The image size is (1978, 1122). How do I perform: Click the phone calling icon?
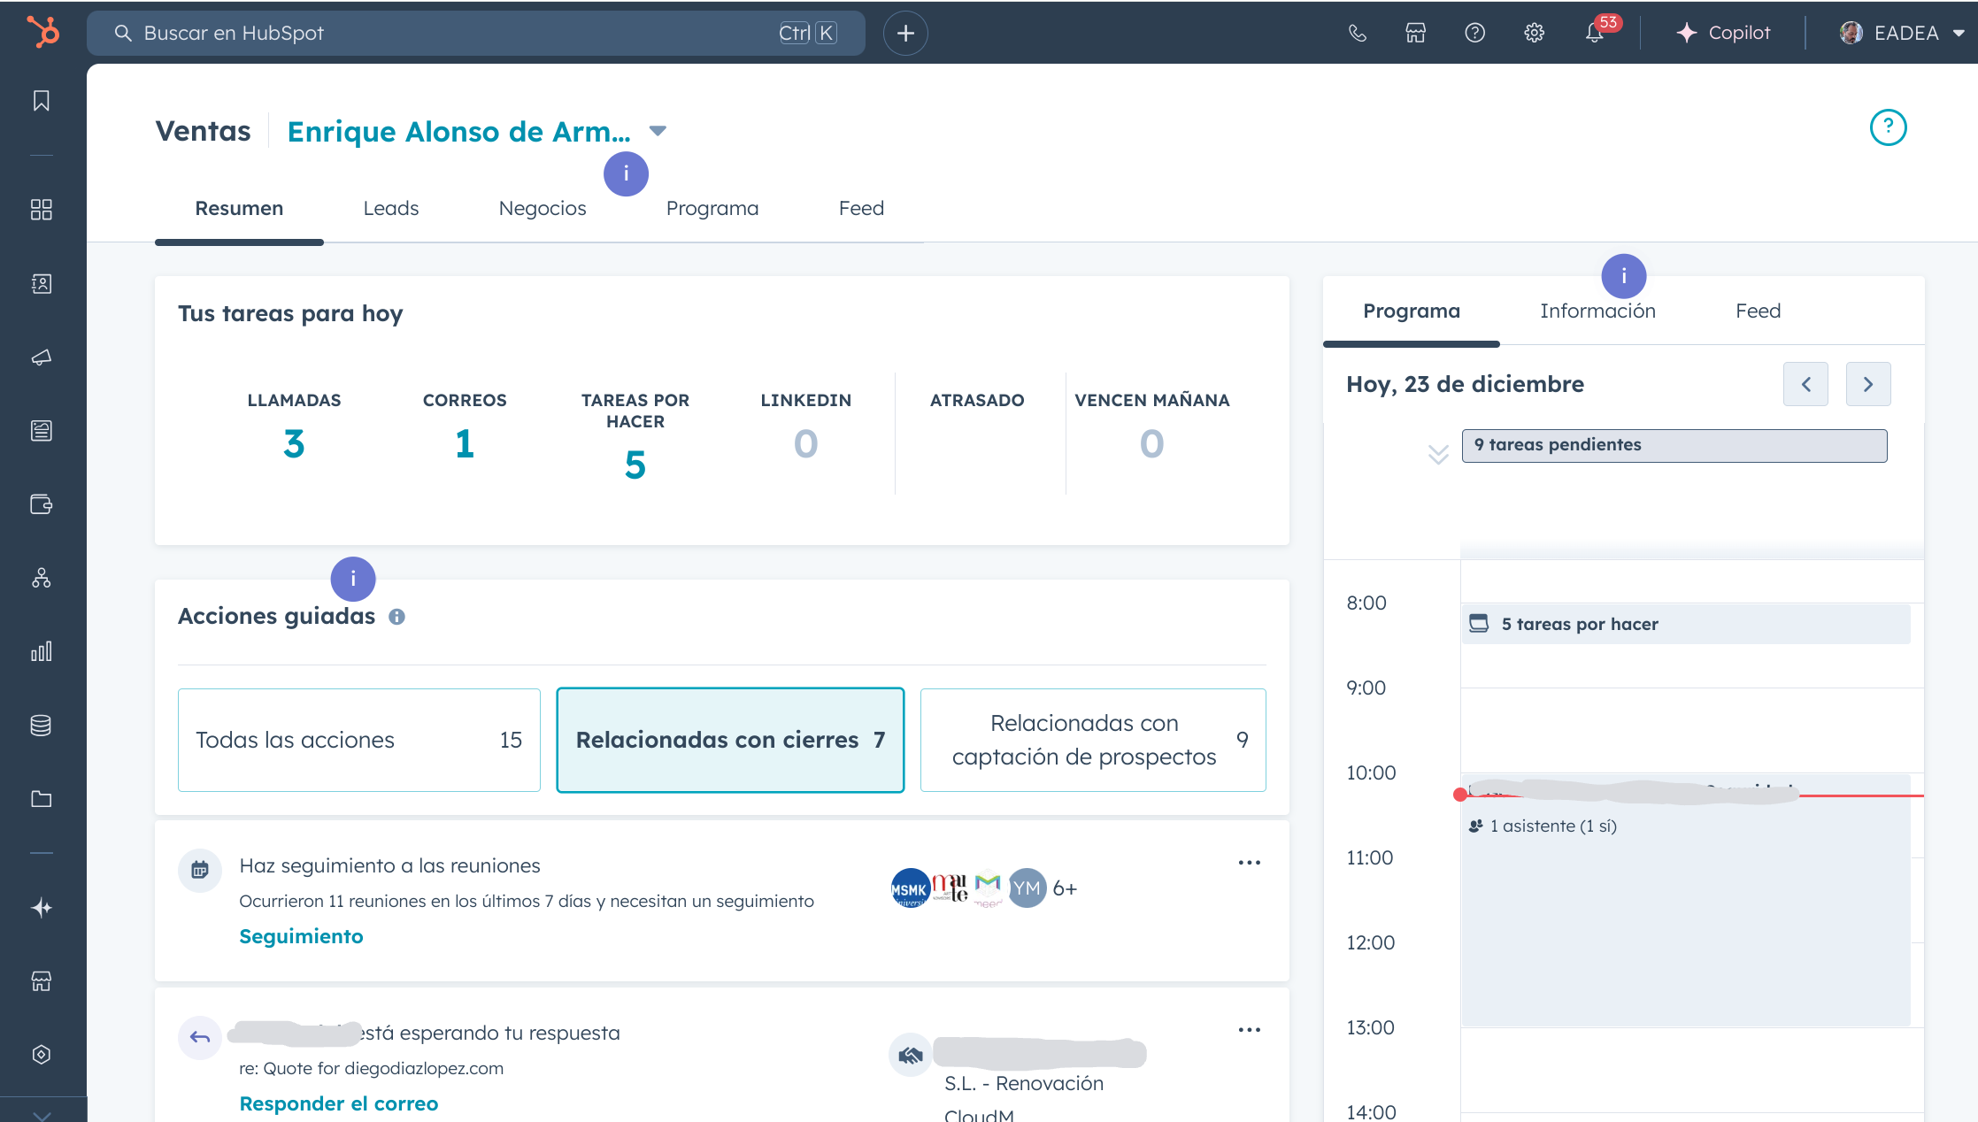pyautogui.click(x=1357, y=34)
